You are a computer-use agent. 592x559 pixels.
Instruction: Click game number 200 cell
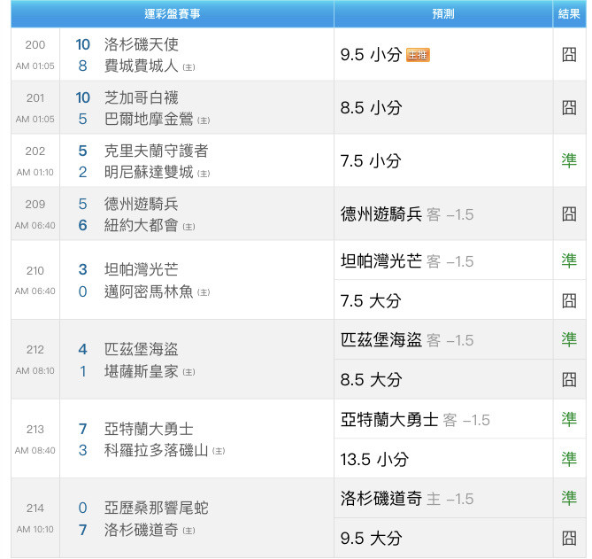coord(35,45)
